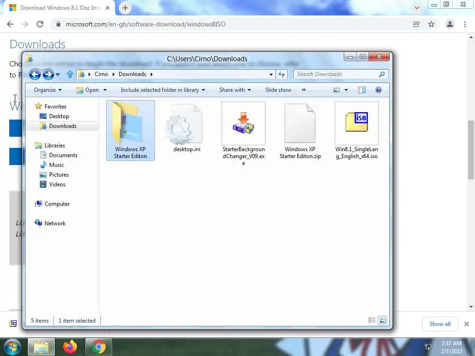The image size is (475, 356).
Task: Refresh the Downloads folder view
Action: [282, 75]
